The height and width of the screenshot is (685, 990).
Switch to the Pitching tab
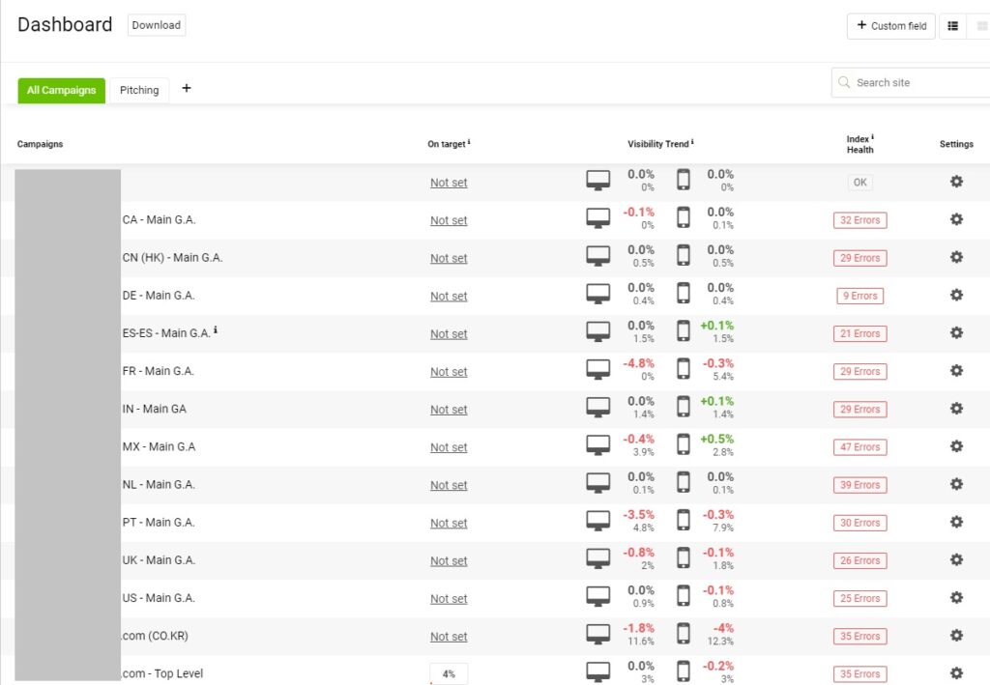pos(139,90)
